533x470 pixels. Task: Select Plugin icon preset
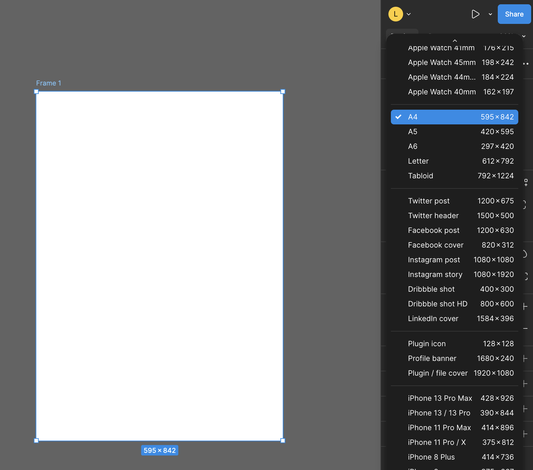pyautogui.click(x=455, y=344)
